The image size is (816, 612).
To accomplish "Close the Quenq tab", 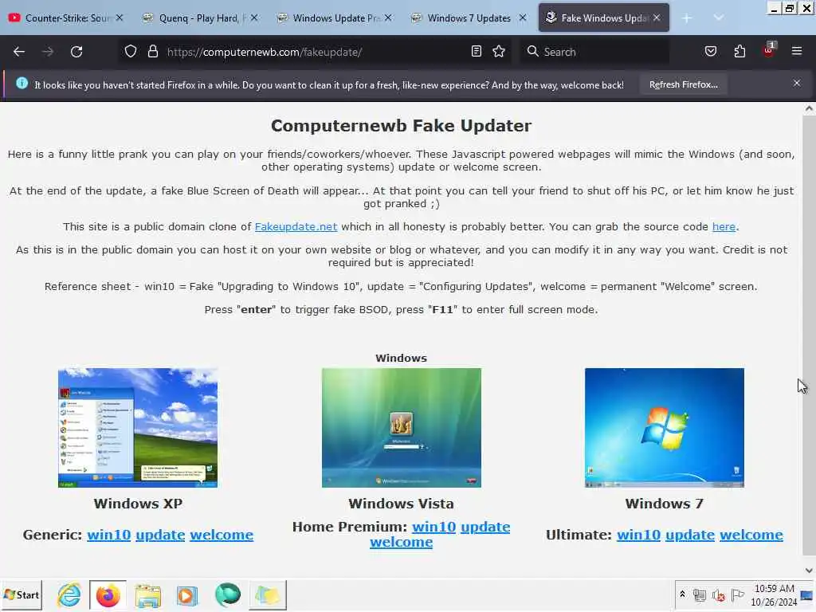I will click(254, 18).
